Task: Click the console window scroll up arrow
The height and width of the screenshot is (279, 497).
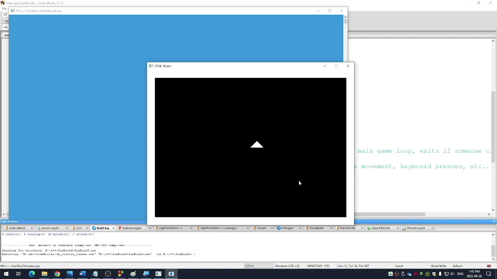Action: coord(345,17)
